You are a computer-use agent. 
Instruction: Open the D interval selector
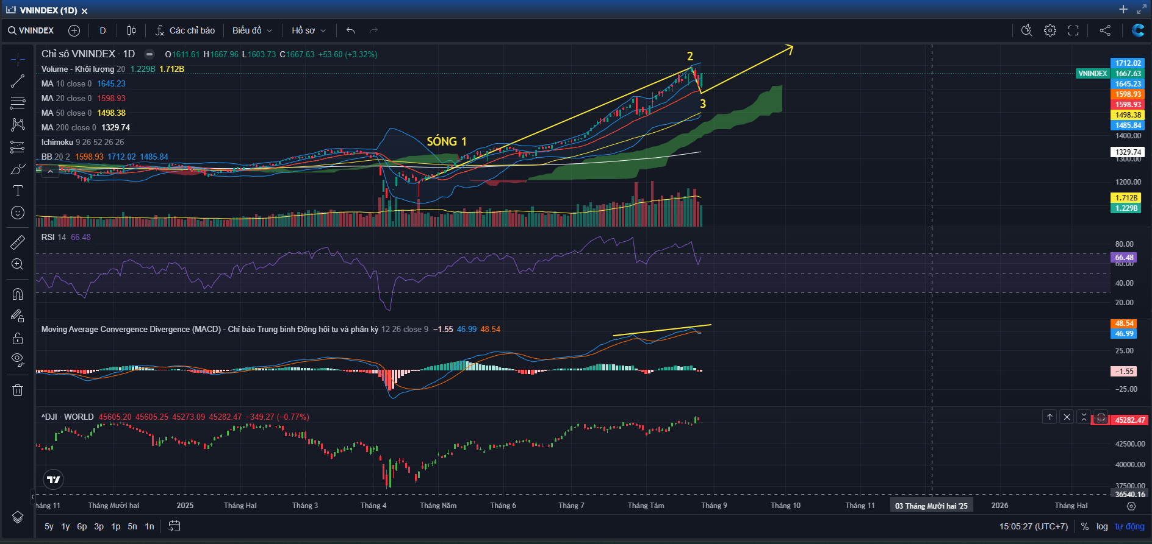[103, 30]
